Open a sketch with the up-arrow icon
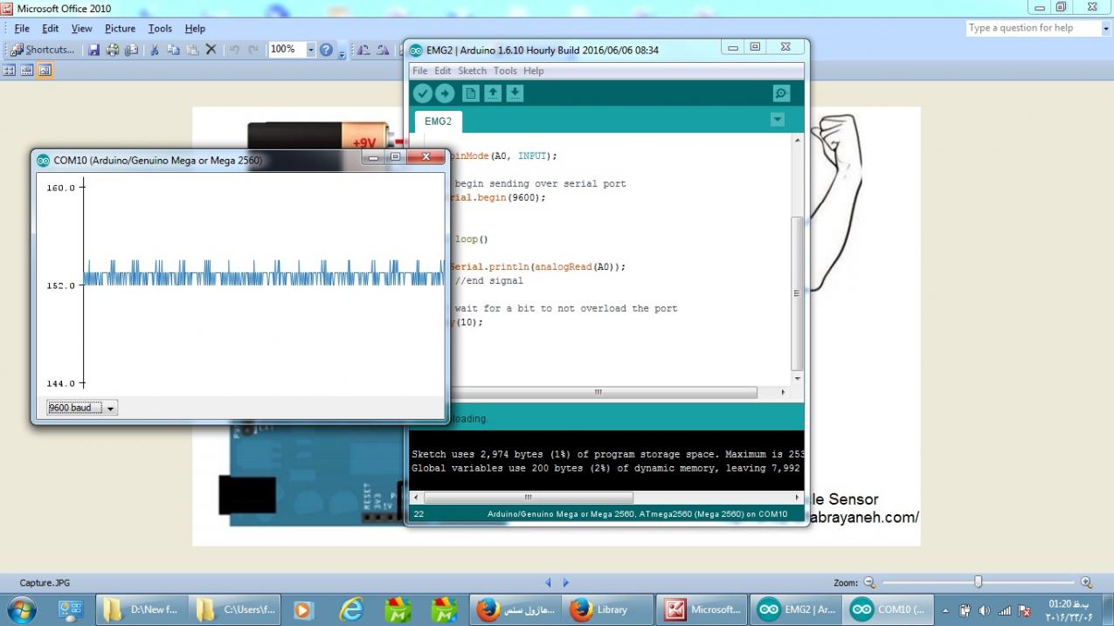The image size is (1114, 626). click(x=493, y=93)
